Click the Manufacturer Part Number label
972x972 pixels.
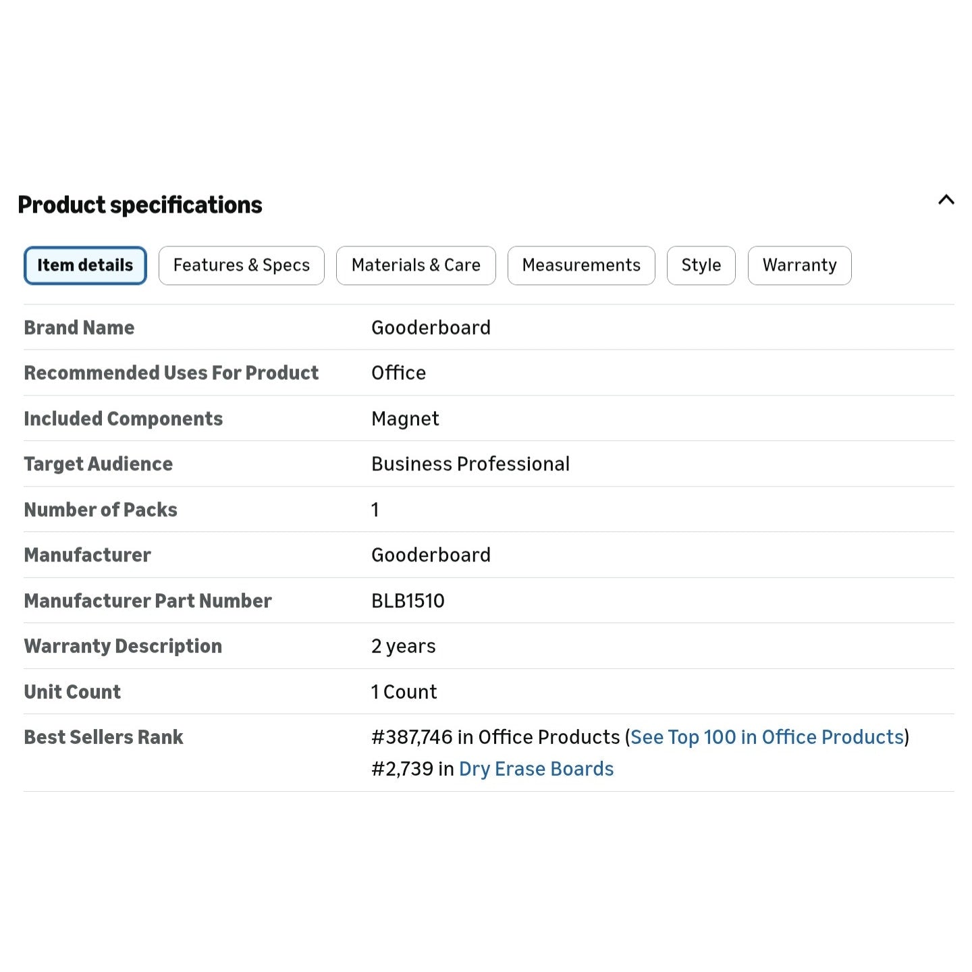(x=148, y=601)
